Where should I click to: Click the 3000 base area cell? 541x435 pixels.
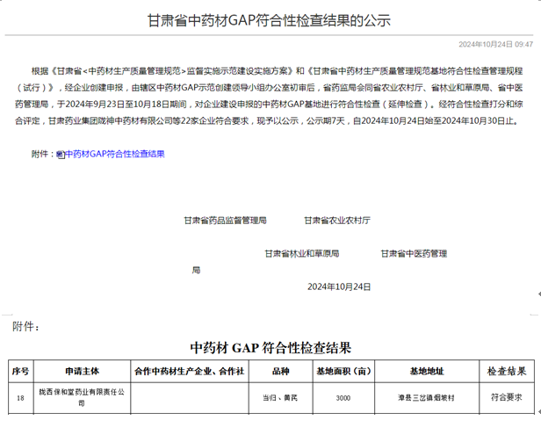(x=343, y=398)
